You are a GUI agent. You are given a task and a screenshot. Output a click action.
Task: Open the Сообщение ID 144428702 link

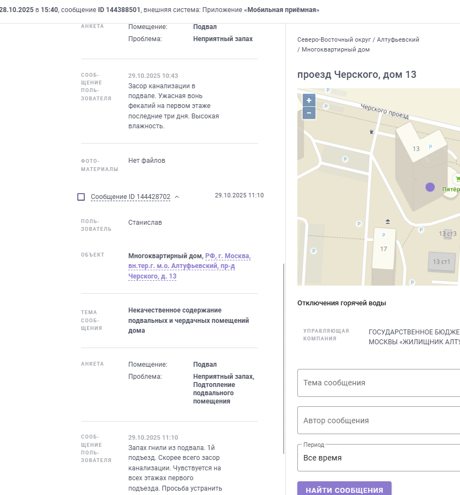click(130, 197)
